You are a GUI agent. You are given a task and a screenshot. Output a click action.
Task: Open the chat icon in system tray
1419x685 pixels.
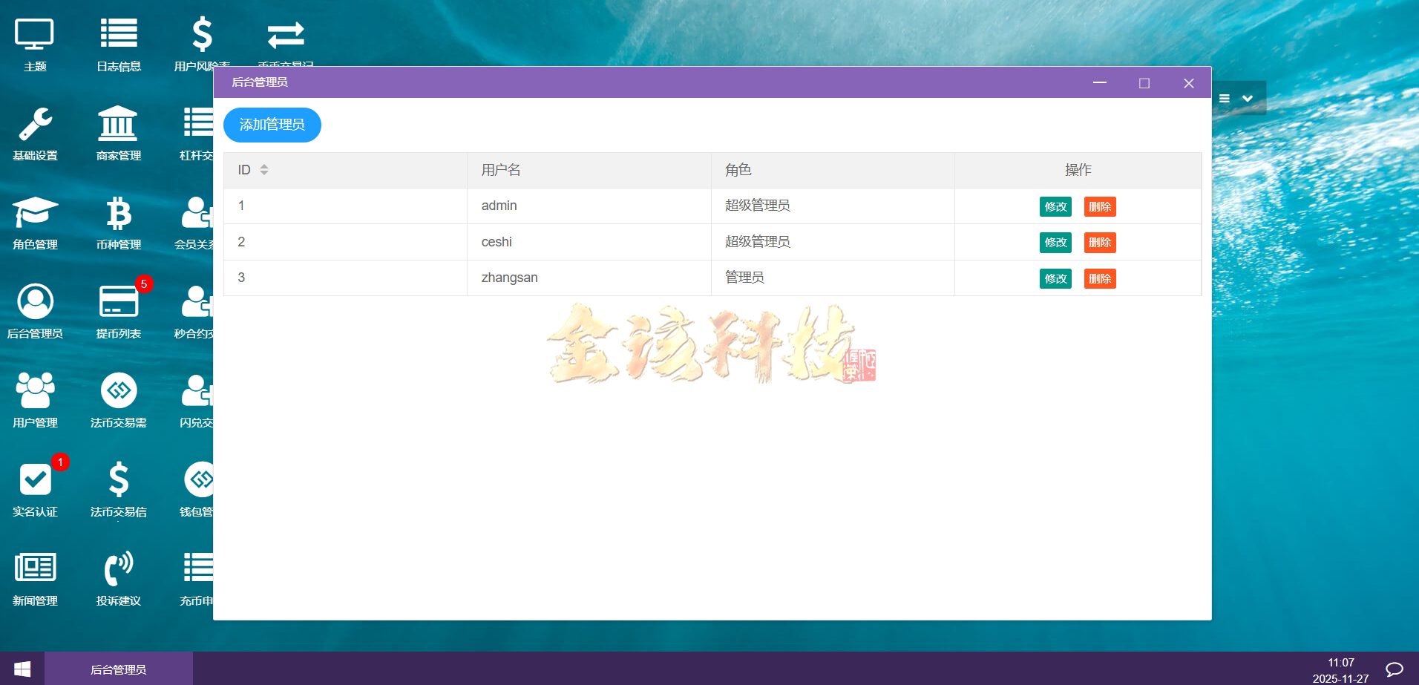coord(1395,669)
